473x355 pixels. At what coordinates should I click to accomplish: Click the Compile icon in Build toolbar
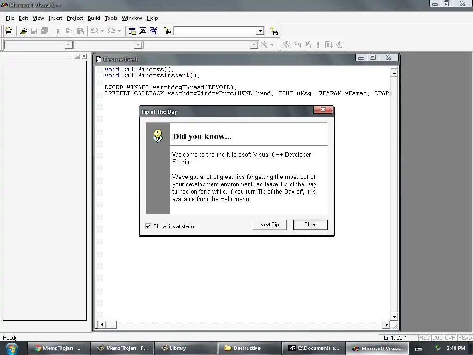[286, 45]
